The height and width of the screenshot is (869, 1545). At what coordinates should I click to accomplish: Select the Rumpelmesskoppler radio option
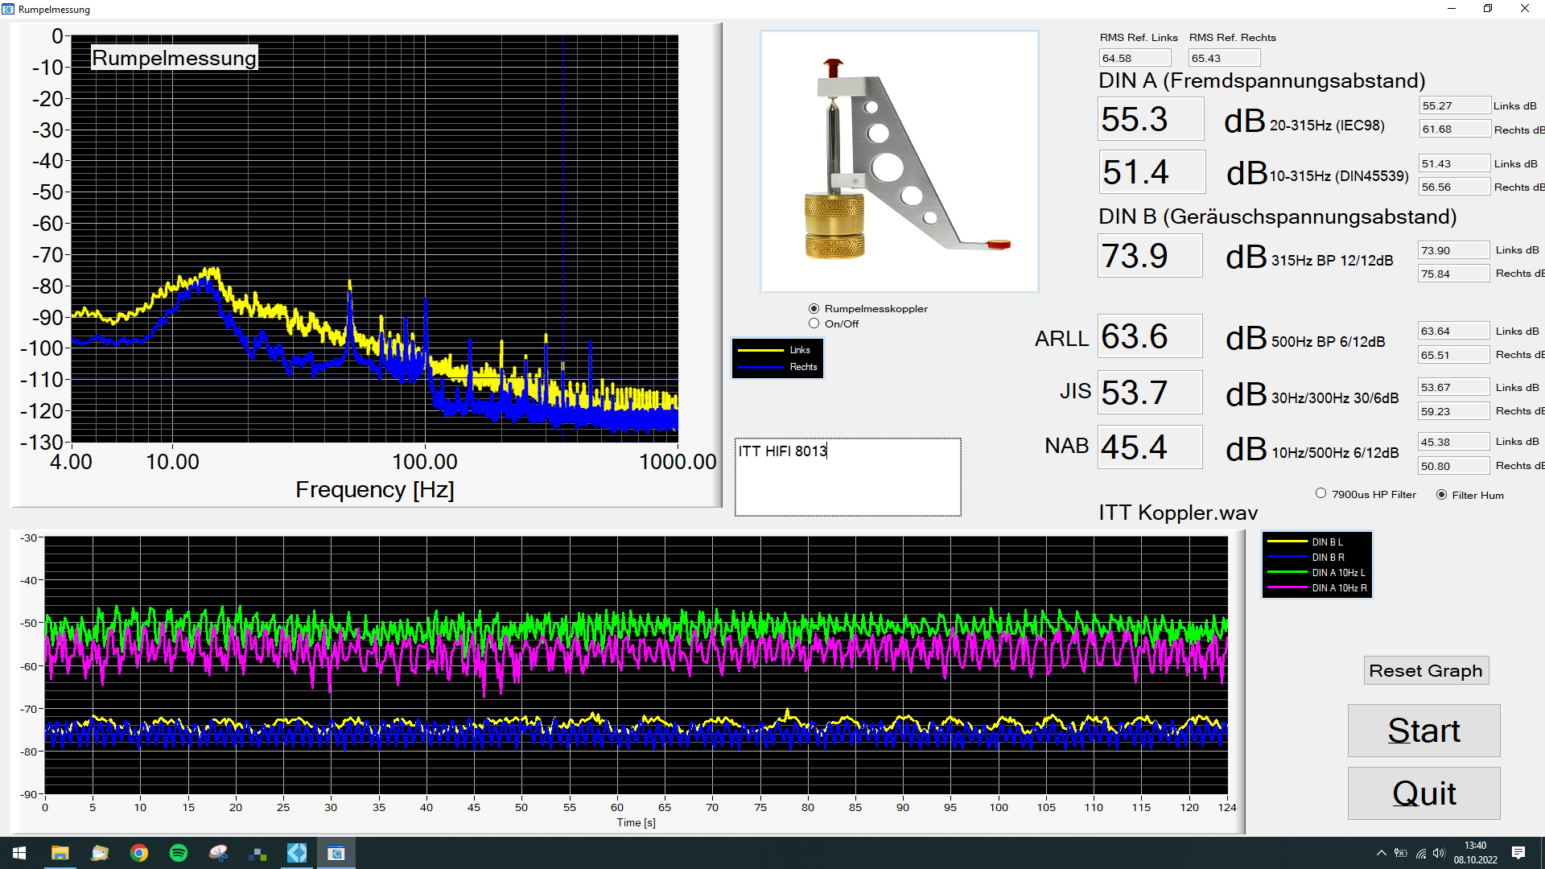[814, 308]
